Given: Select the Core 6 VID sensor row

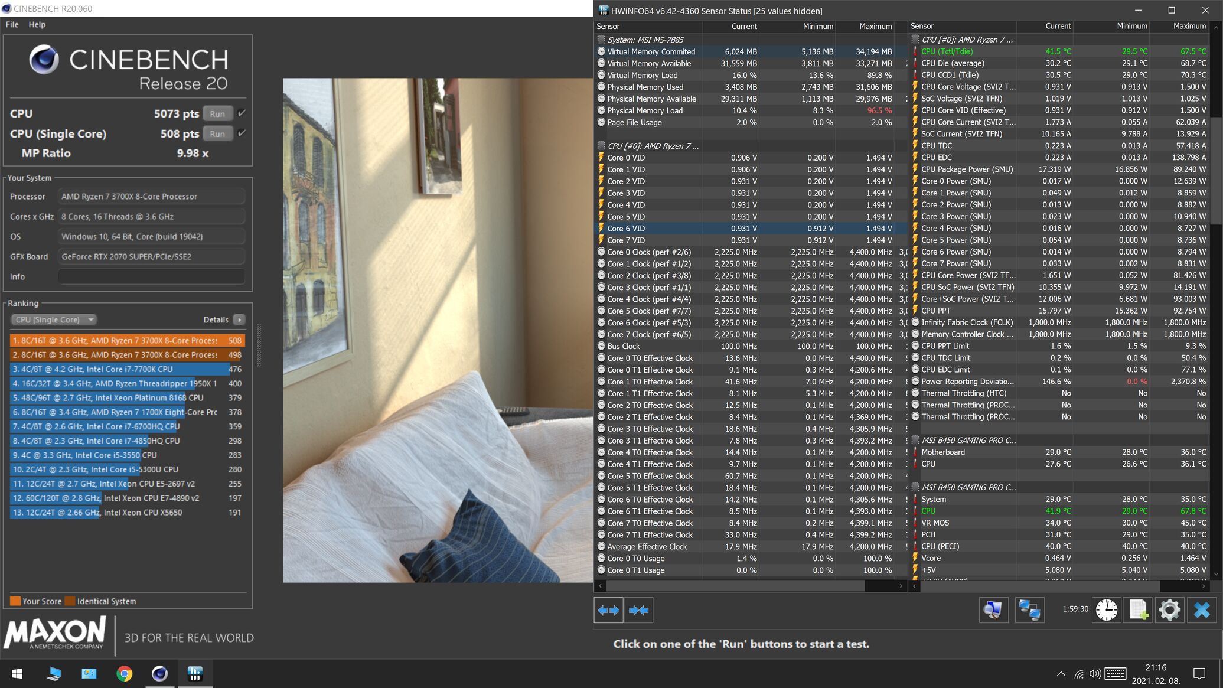Looking at the screenshot, I should (x=751, y=229).
